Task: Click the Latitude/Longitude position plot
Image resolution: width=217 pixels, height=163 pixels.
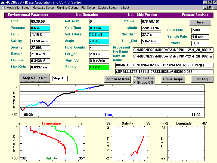Action: 186,143
